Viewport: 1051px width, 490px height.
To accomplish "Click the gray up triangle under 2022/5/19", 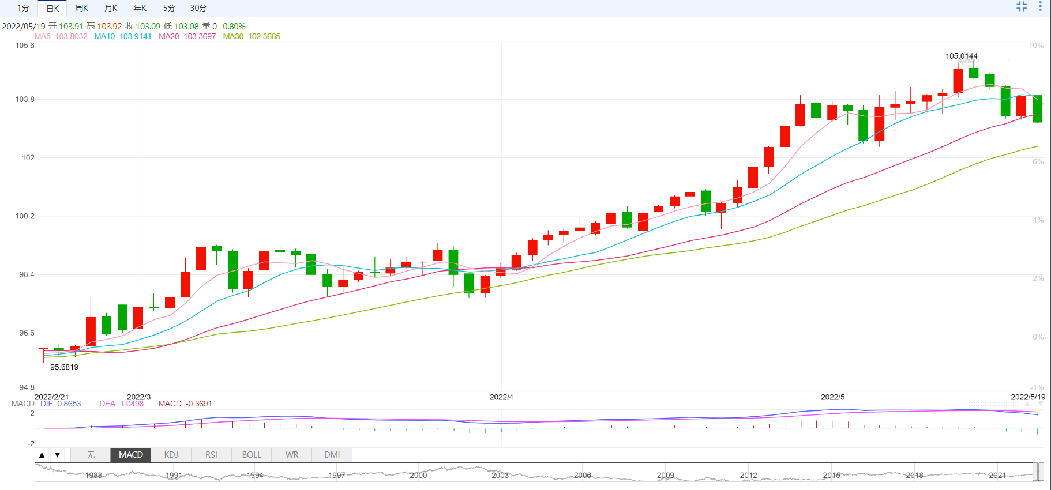I will tap(1027, 404).
